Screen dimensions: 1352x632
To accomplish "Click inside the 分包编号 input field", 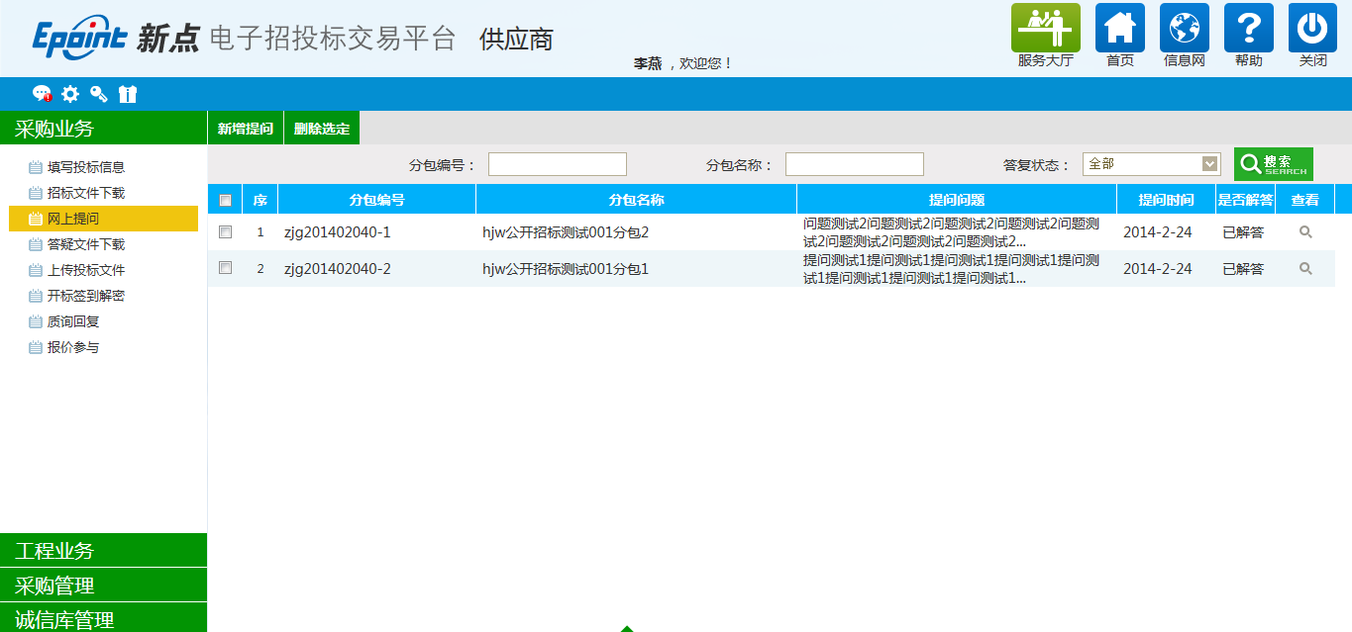I will (x=557, y=163).
